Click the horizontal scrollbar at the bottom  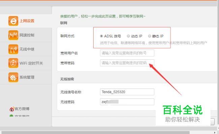(x=95, y=132)
